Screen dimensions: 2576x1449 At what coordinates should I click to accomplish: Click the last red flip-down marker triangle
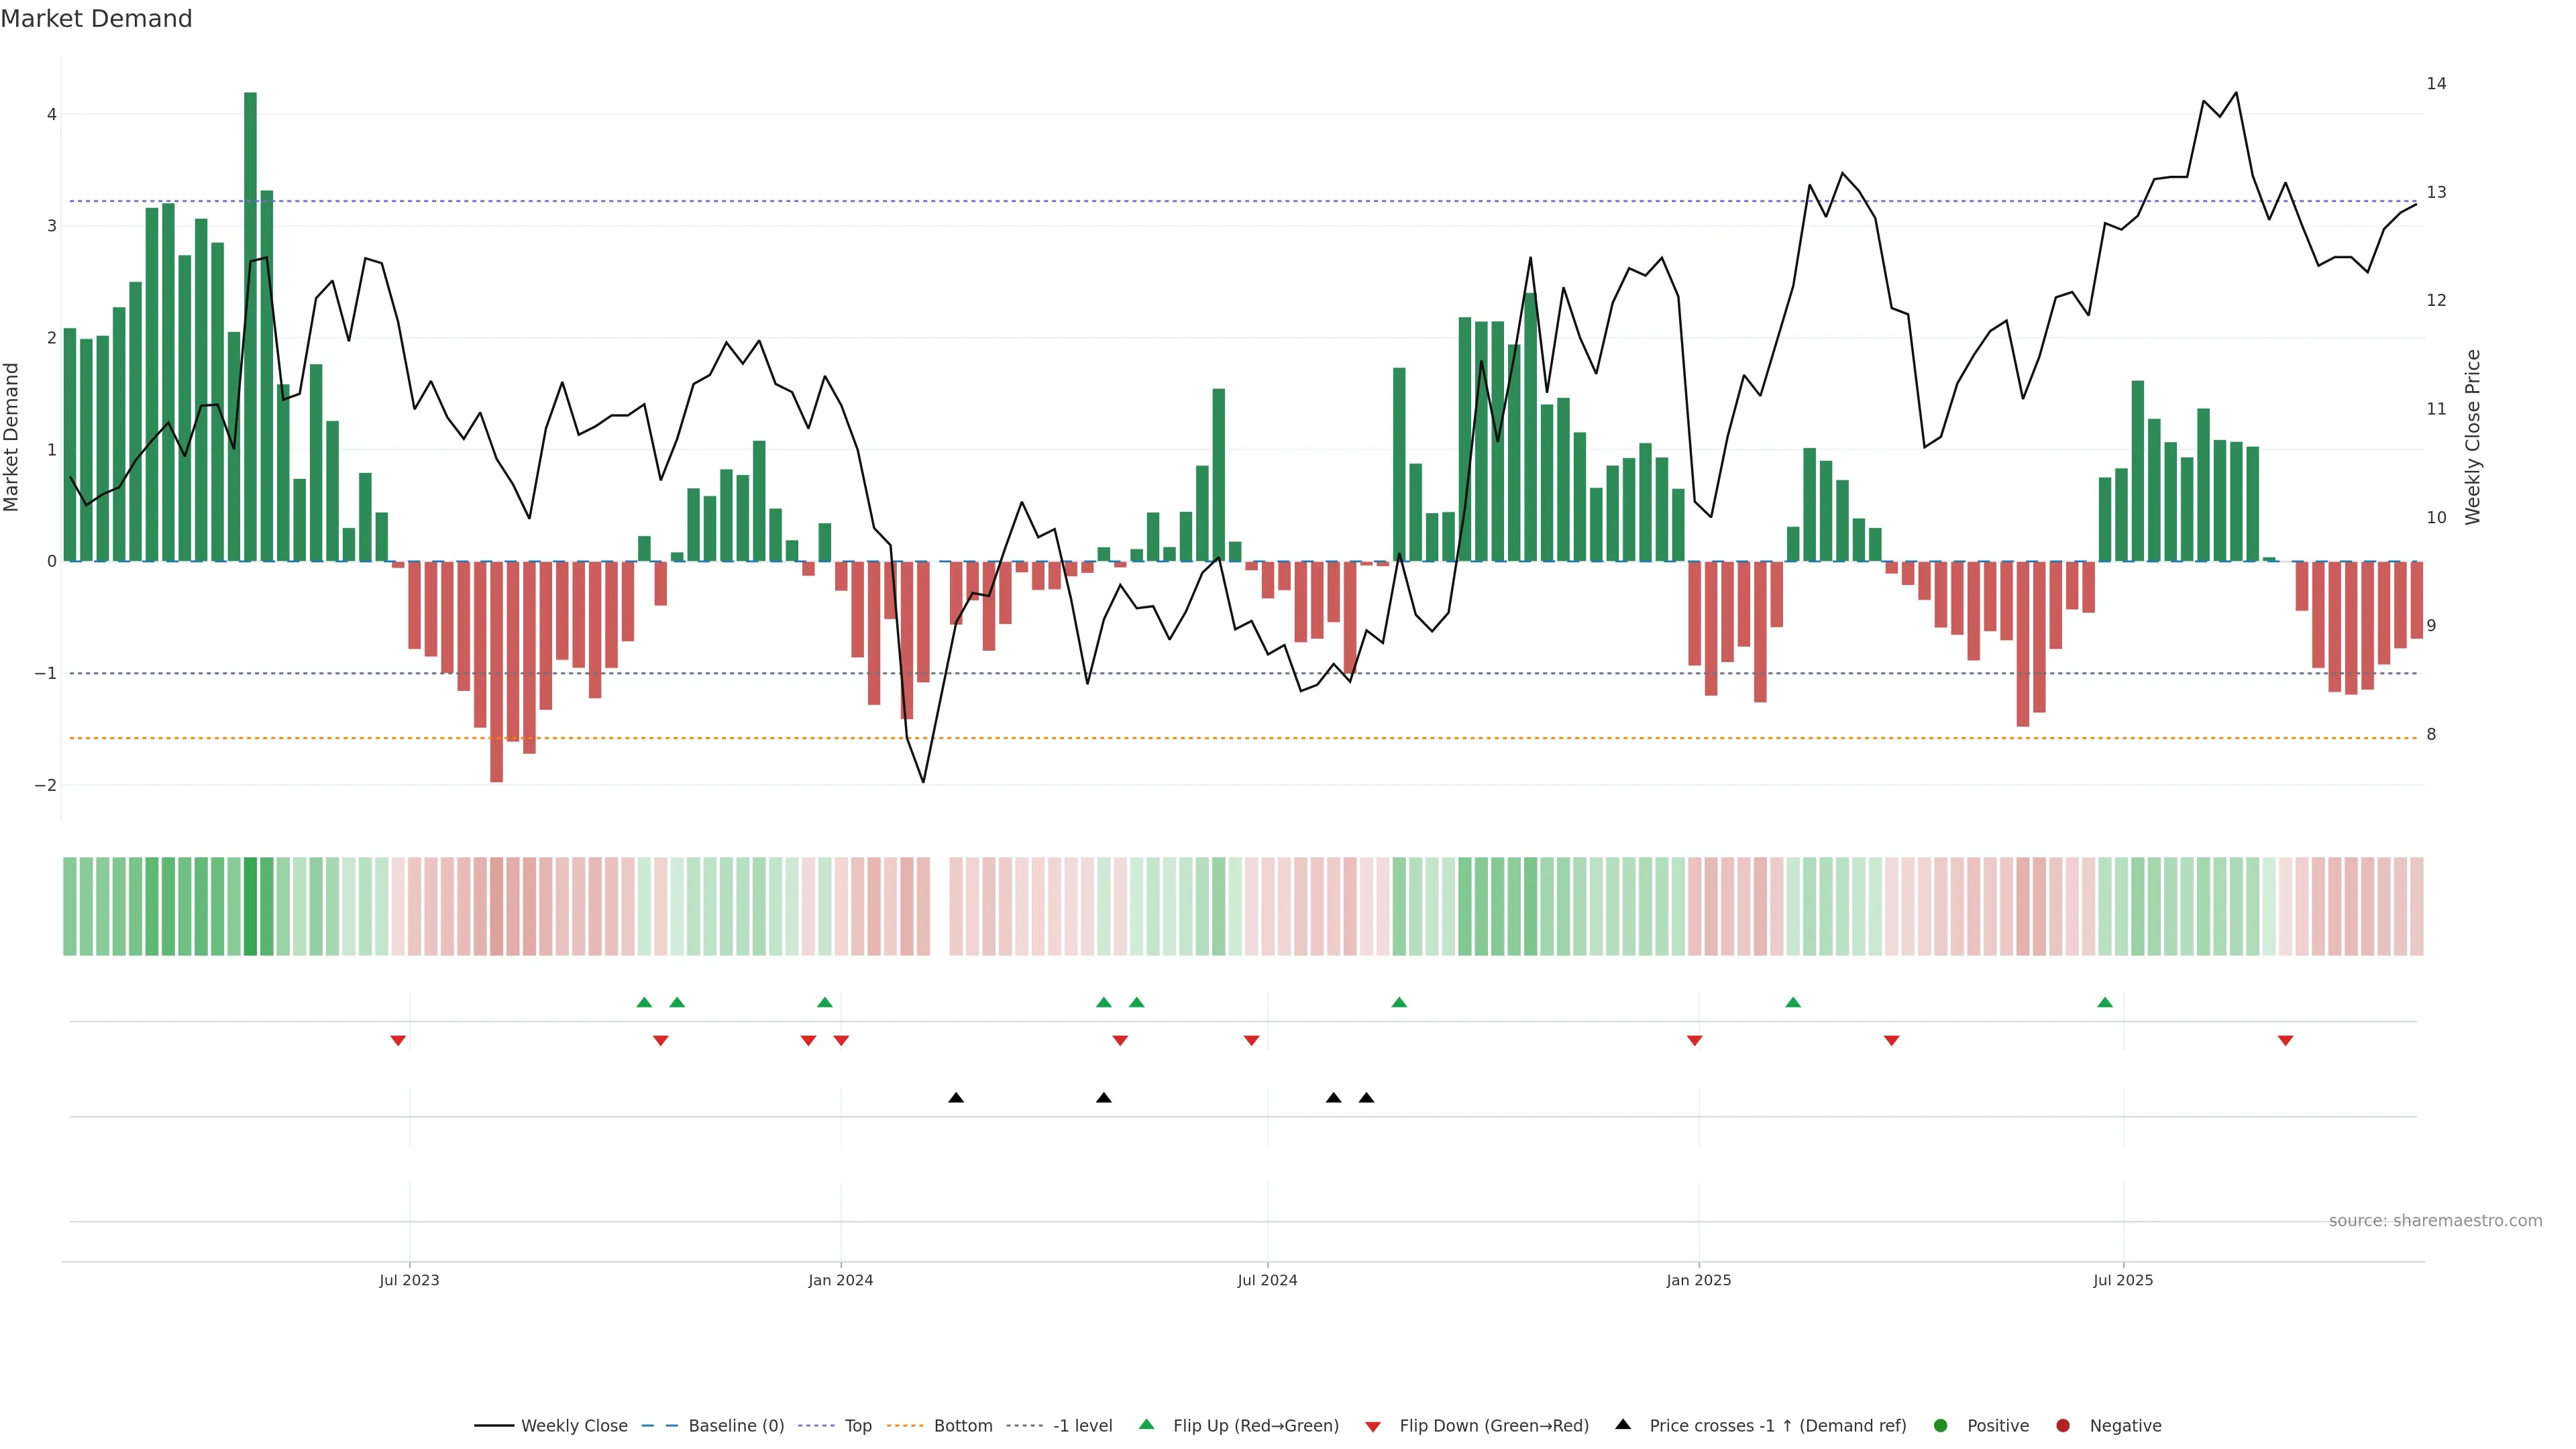click(x=2285, y=1041)
